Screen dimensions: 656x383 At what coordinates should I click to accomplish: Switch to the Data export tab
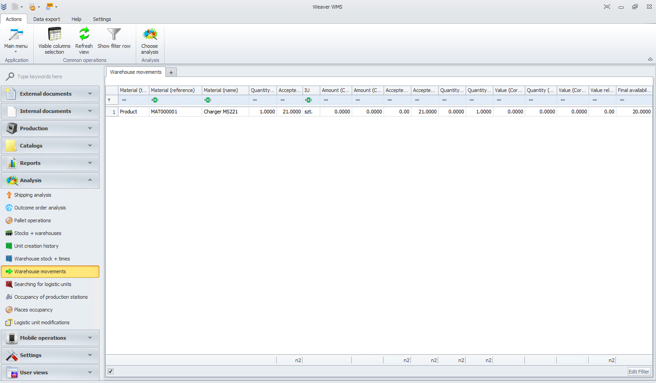coord(46,19)
